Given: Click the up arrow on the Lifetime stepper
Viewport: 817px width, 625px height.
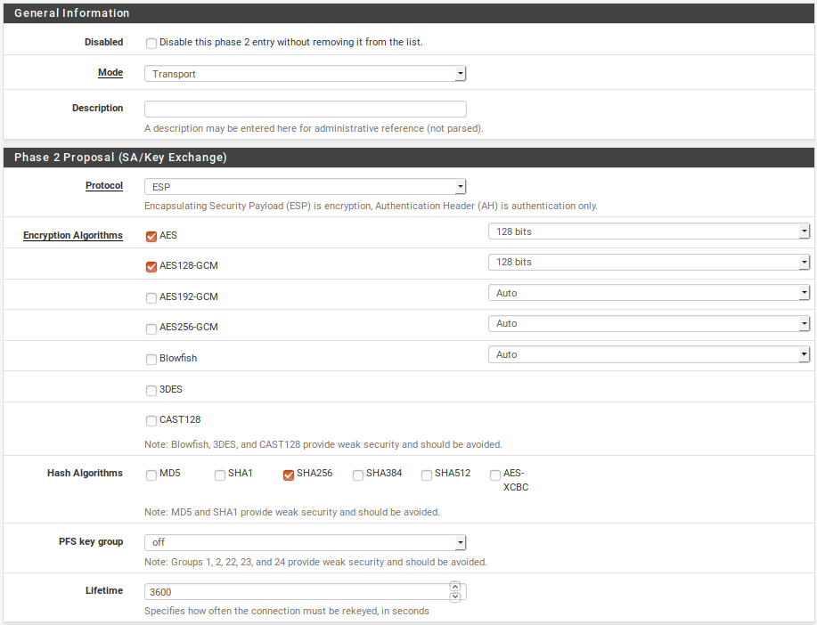Looking at the screenshot, I should 455,586.
